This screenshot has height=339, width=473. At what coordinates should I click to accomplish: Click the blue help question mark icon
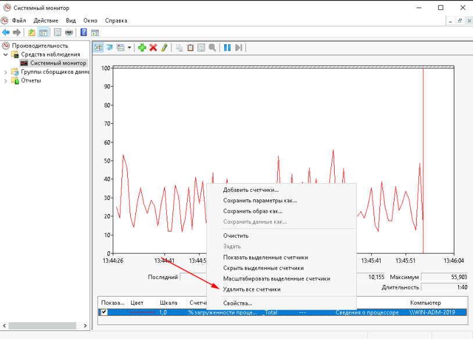84,32
